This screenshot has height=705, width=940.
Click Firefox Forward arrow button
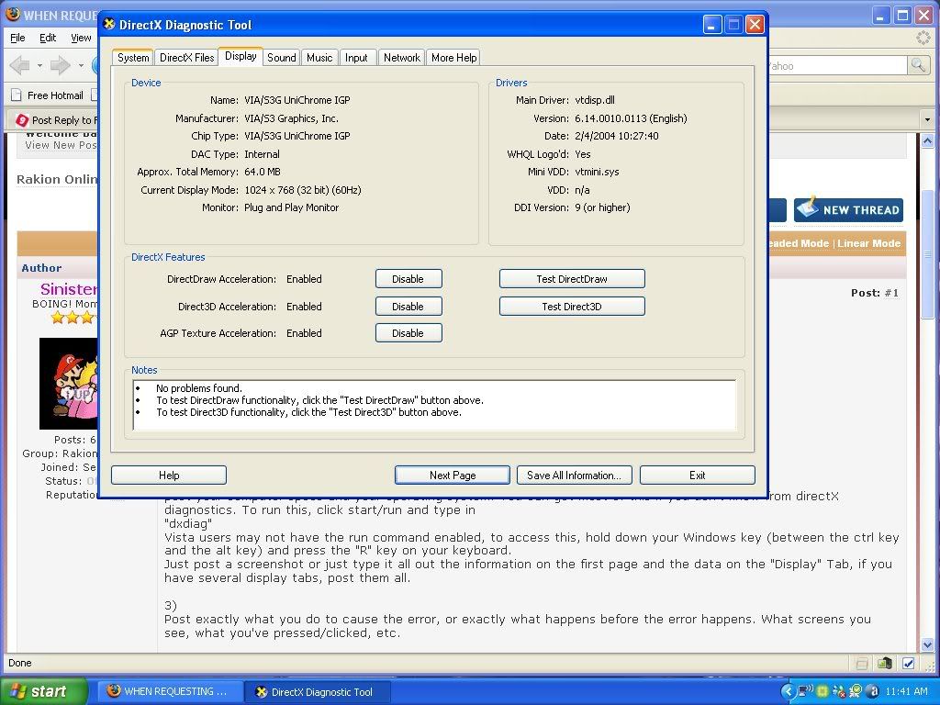(60, 65)
